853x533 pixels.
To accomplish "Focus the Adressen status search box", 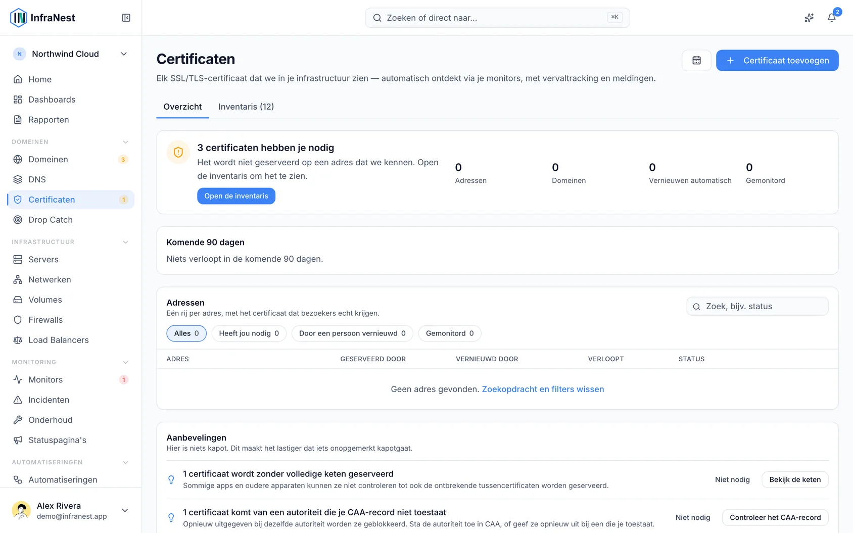I will (757, 306).
